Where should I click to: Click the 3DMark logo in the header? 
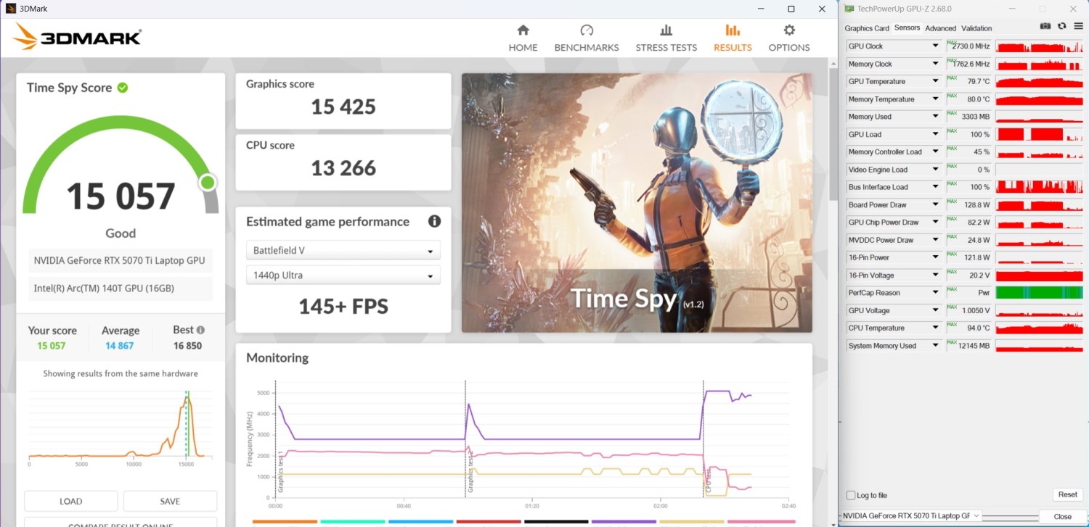[76, 37]
